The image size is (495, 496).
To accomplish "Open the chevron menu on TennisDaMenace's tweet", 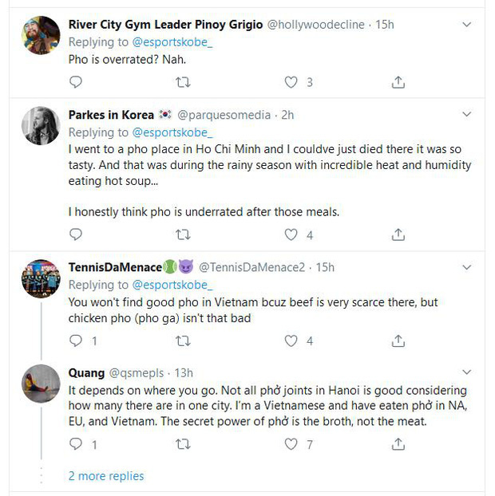I will [x=467, y=268].
